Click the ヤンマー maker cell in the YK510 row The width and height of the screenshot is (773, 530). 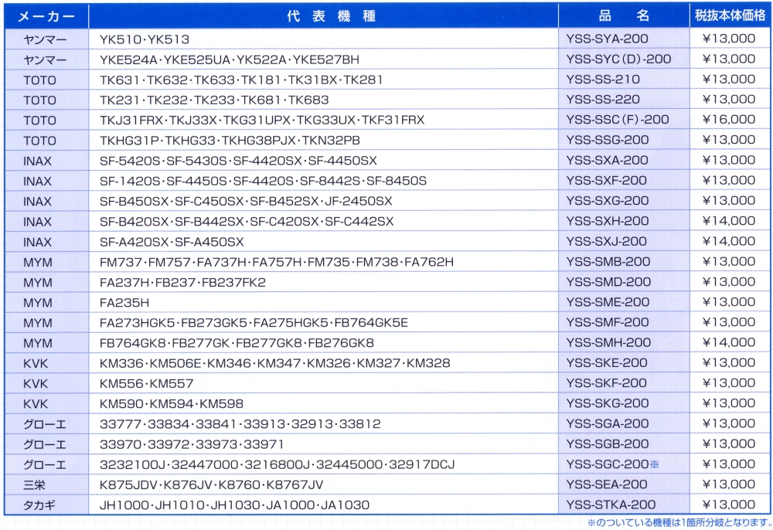[x=45, y=39]
